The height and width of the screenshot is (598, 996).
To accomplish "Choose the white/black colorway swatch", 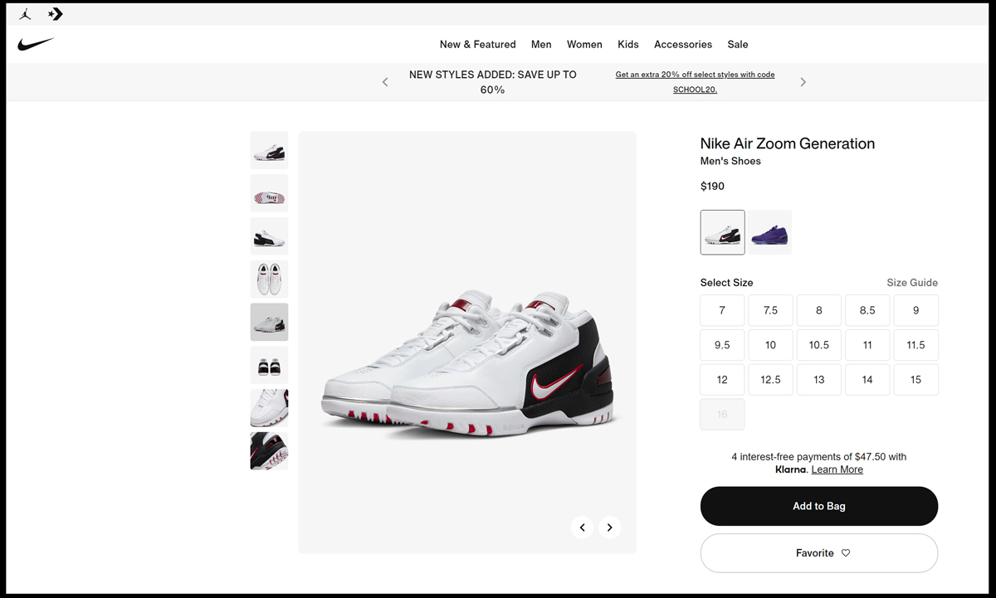I will pos(723,232).
